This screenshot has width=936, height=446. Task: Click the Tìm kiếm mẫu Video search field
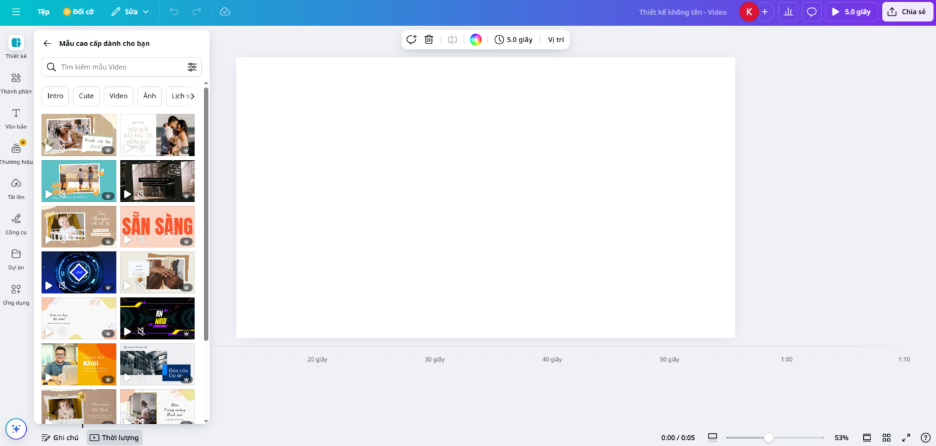point(122,67)
